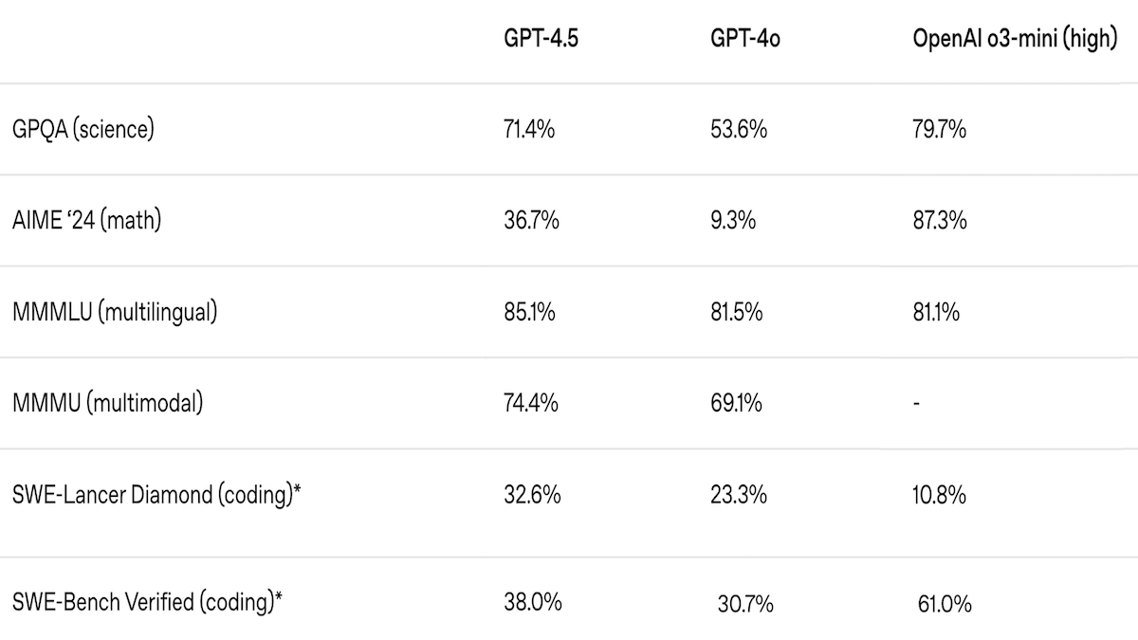Click the 32.6% SWE-Lancer score
This screenshot has height=640, width=1138.
tap(532, 495)
